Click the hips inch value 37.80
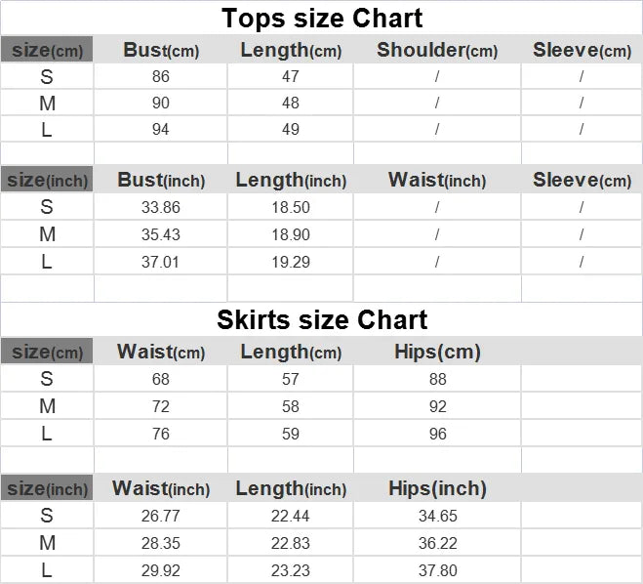Viewport: 643px width, 584px height. point(437,570)
